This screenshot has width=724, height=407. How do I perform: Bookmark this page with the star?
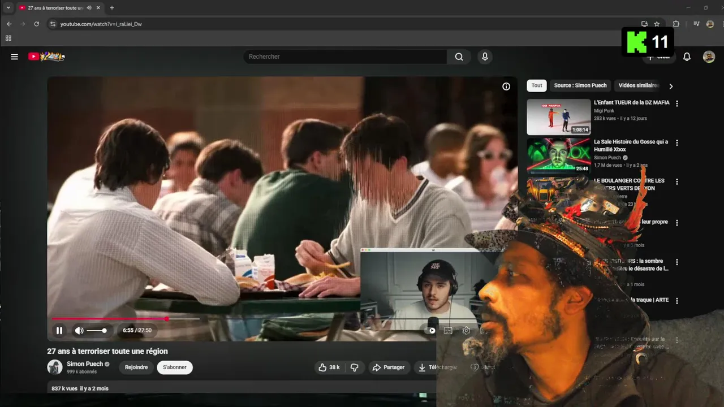click(657, 24)
